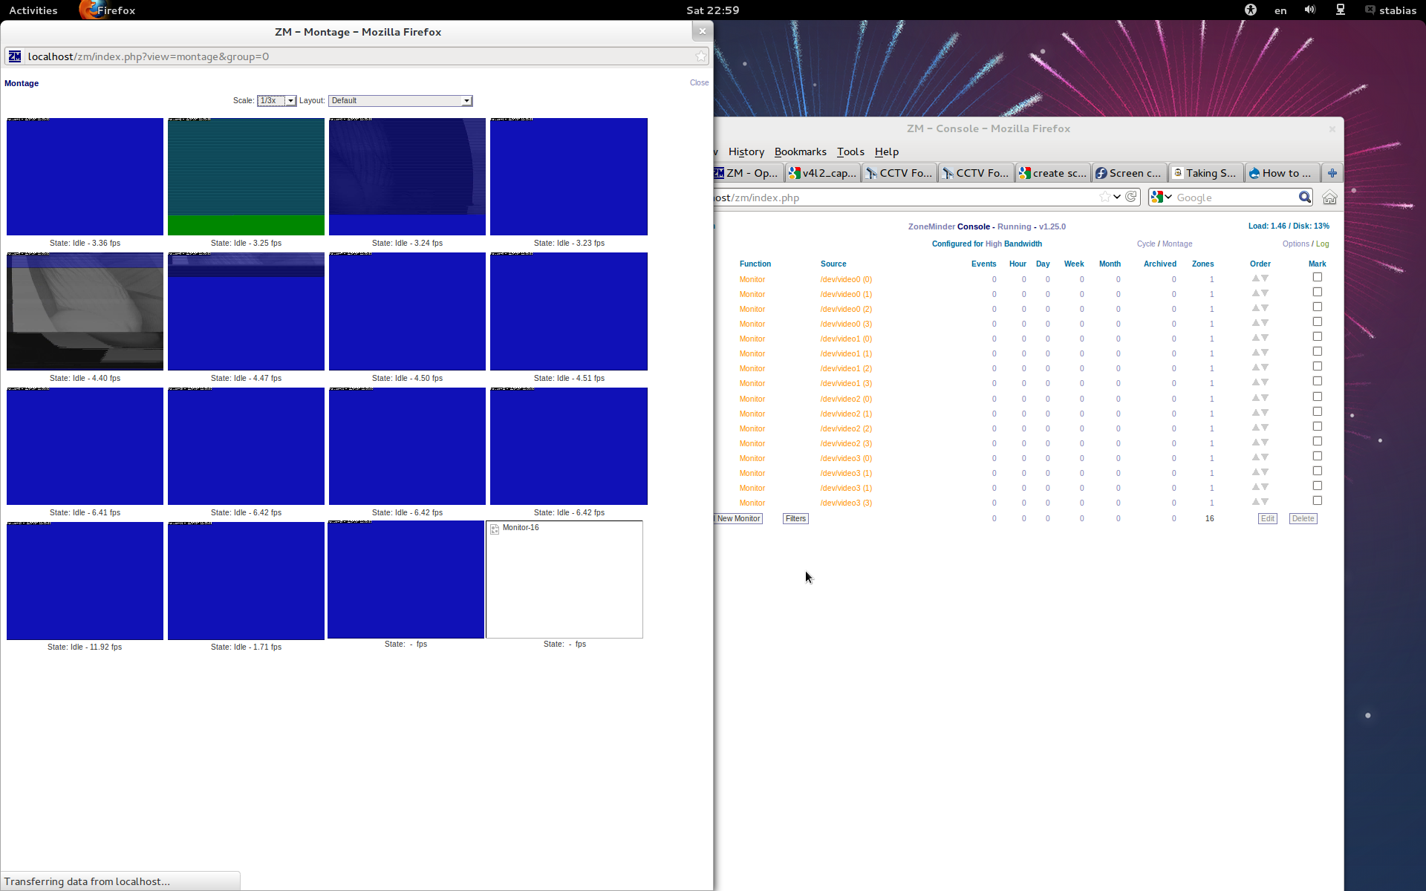This screenshot has height=891, width=1426.
Task: Open the Scale dropdown in Montage
Action: point(276,101)
